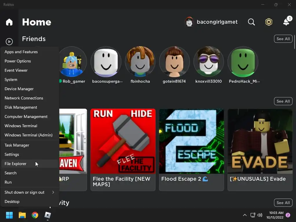
Task: Open Flood Escape 2 game thumbnail
Action: (x=191, y=141)
